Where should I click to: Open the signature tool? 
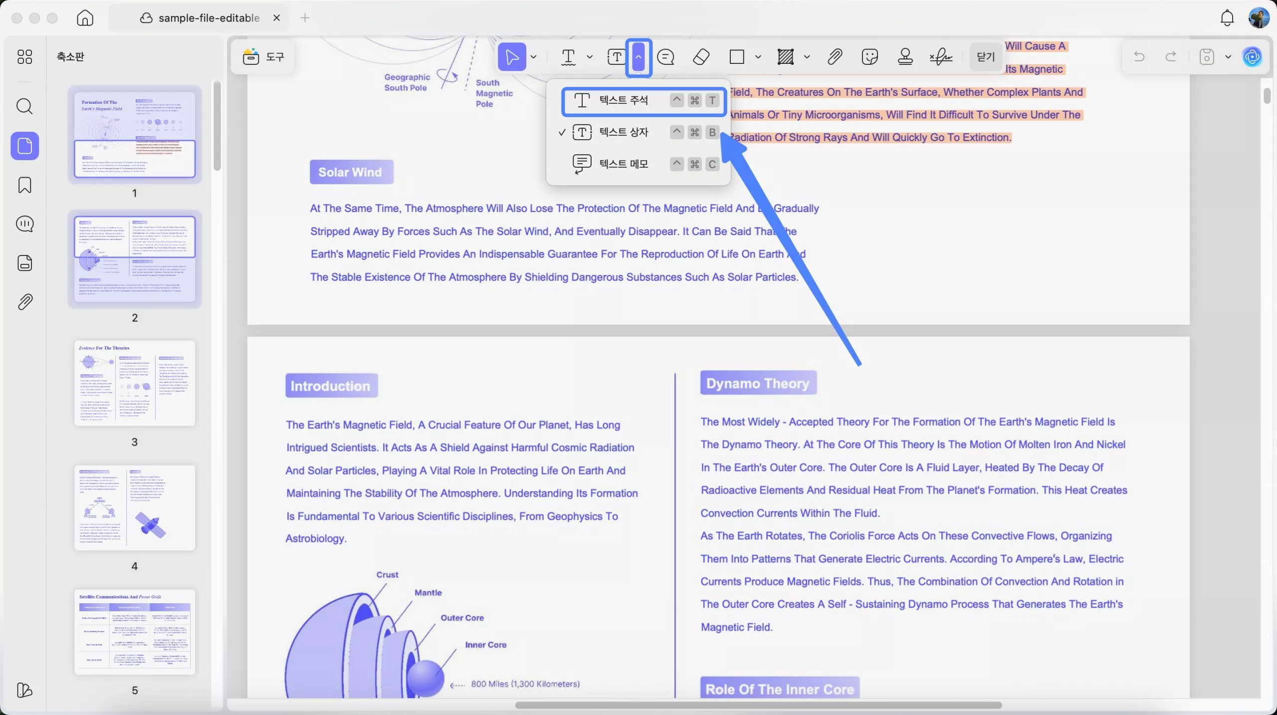(x=941, y=57)
